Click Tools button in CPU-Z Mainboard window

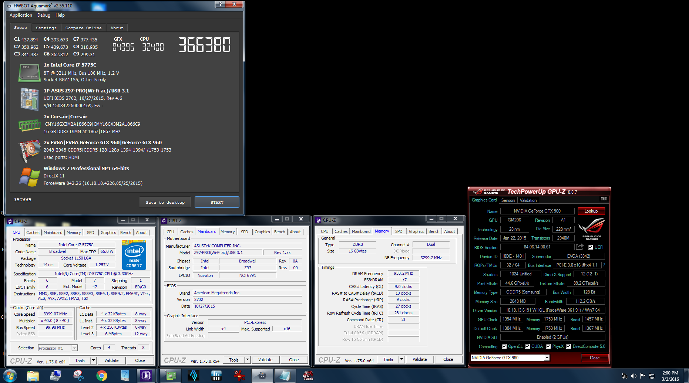[234, 360]
